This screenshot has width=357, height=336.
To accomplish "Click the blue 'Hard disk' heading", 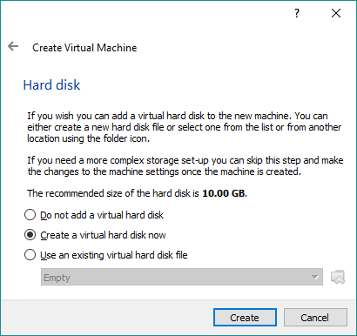I will click(x=51, y=85).
